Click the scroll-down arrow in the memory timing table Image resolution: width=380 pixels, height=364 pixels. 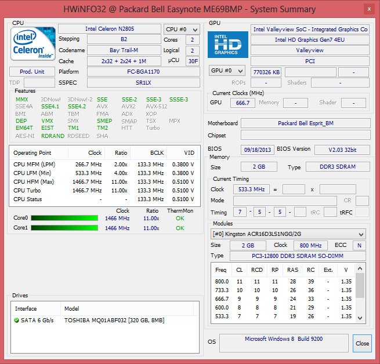click(x=360, y=318)
